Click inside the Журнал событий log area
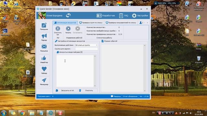207x116 pixels. [122, 68]
